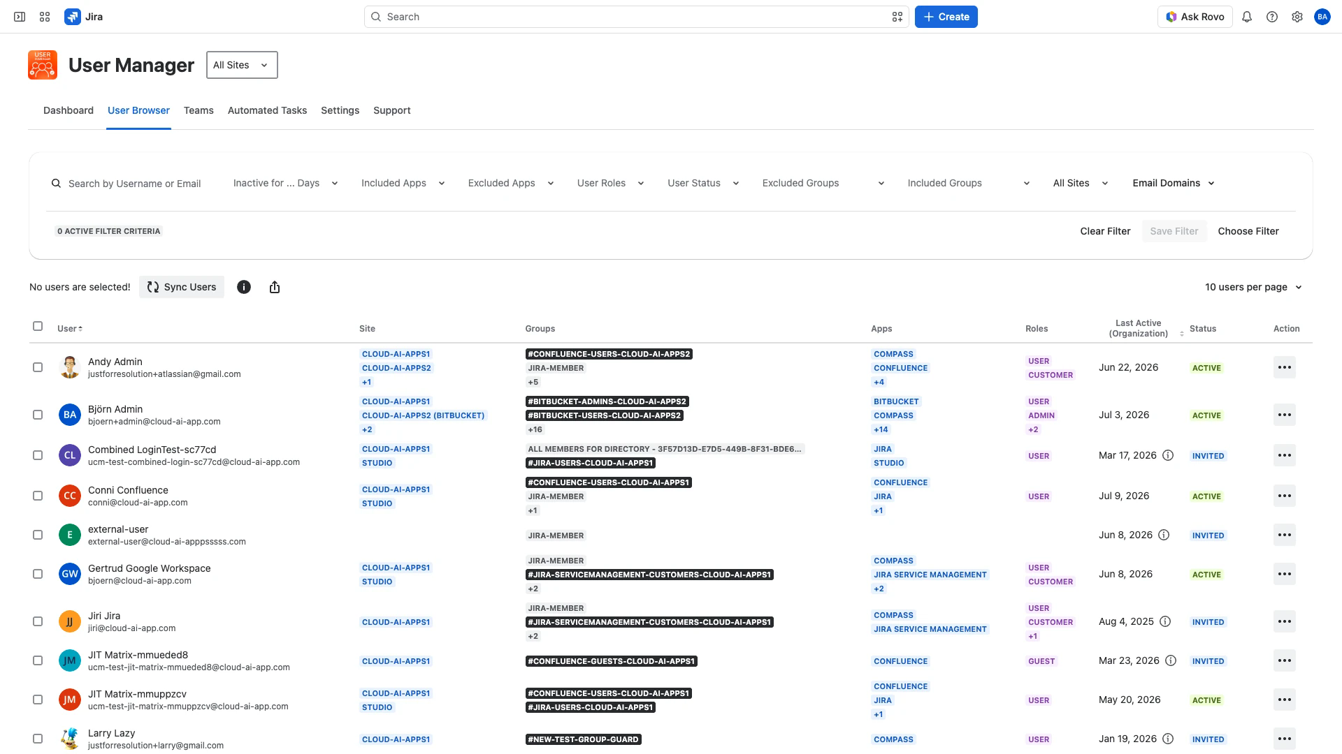The width and height of the screenshot is (1342, 754).
Task: Click the Jira logo icon
Action: click(72, 17)
